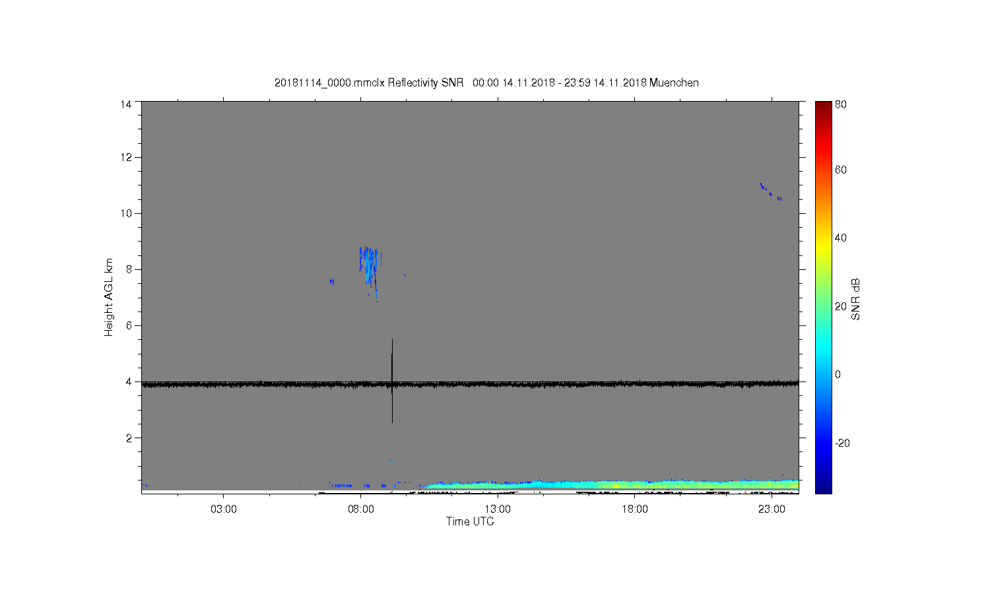The height and width of the screenshot is (594, 990).
Task: Click the dark blue bottom of the colorbar
Action: (x=823, y=487)
